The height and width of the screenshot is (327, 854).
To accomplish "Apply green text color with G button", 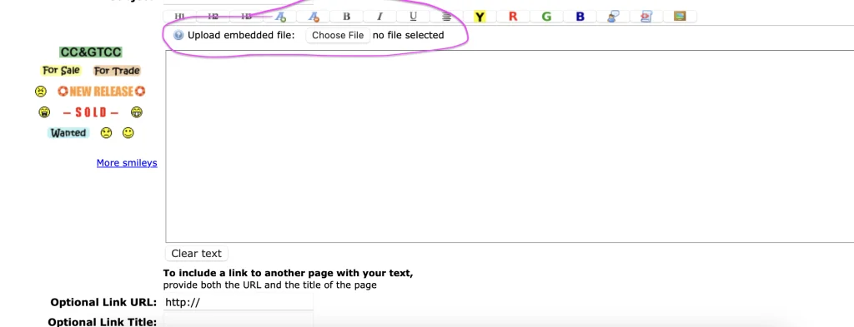I will [x=546, y=17].
